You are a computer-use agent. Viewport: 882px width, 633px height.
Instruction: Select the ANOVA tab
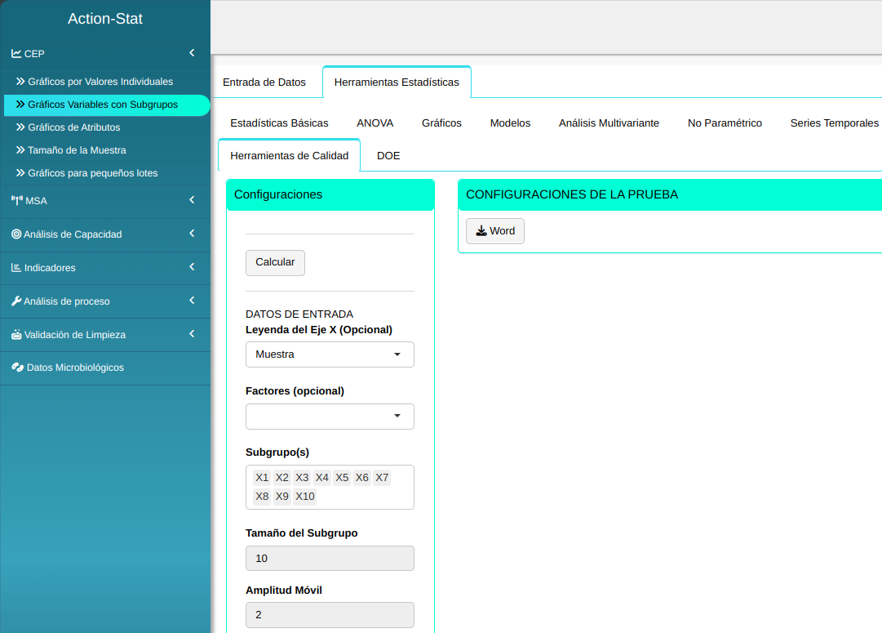tap(375, 123)
